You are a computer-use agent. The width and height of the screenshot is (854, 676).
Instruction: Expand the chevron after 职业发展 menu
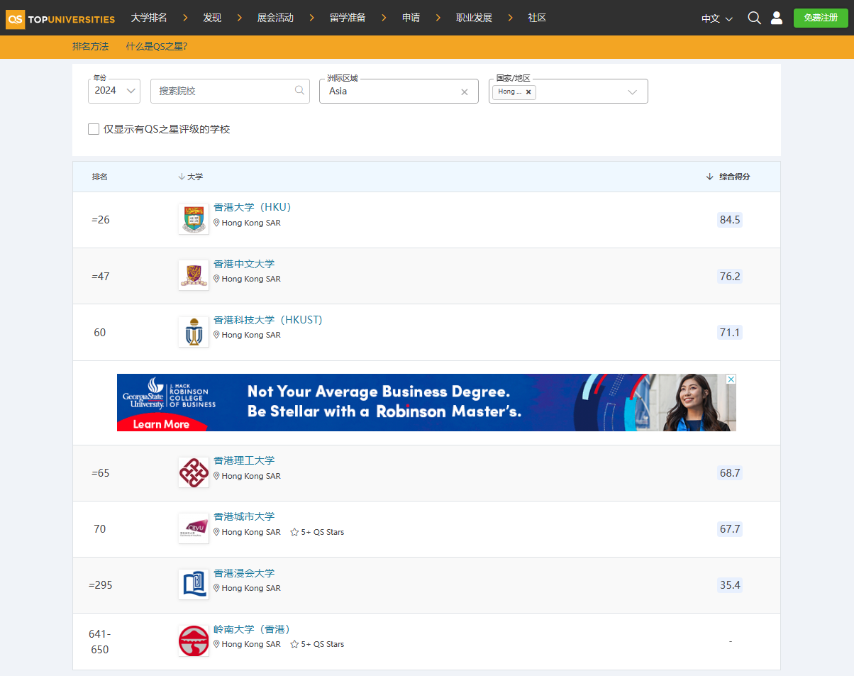click(x=511, y=18)
